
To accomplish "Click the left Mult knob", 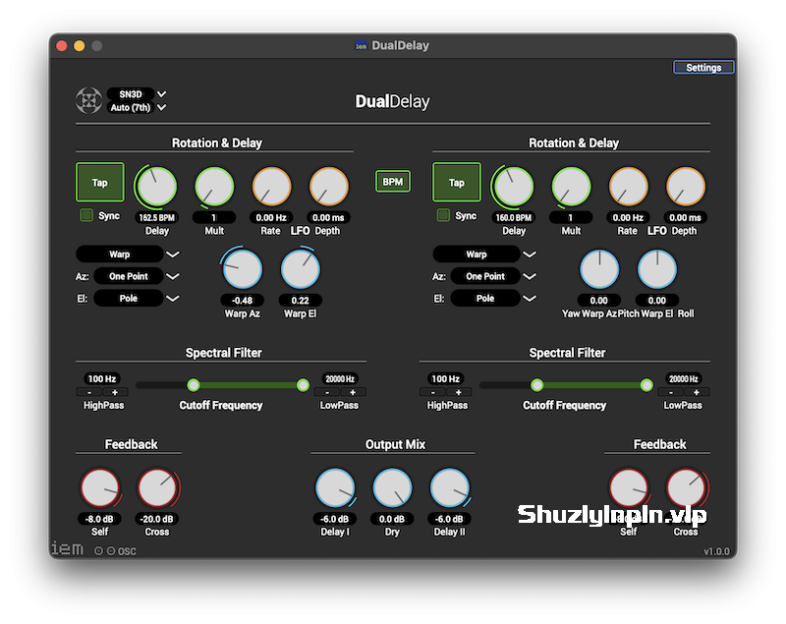I will pyautogui.click(x=214, y=187).
